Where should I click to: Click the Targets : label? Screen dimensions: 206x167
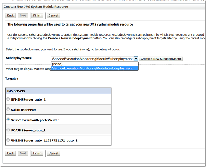(x=12, y=79)
